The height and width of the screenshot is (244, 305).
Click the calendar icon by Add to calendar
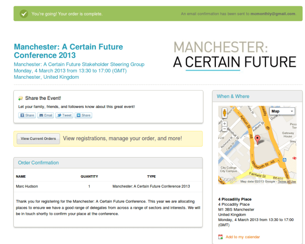pos(220,237)
